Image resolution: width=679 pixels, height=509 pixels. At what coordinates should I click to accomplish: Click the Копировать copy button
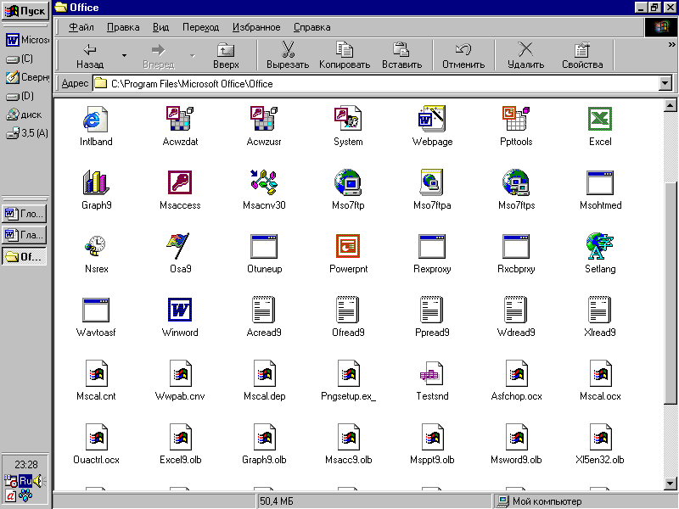coord(345,55)
